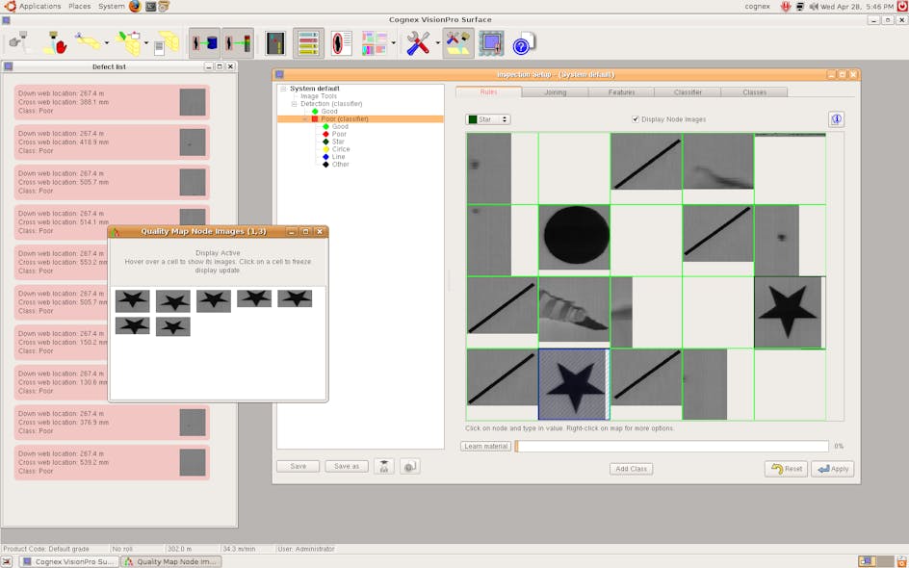909x568 pixels.
Task: Uncheck Display Node Images
Action: (636, 118)
